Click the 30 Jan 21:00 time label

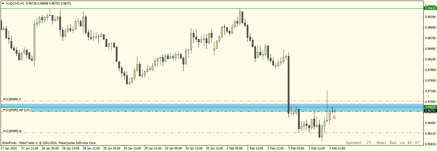(214, 148)
